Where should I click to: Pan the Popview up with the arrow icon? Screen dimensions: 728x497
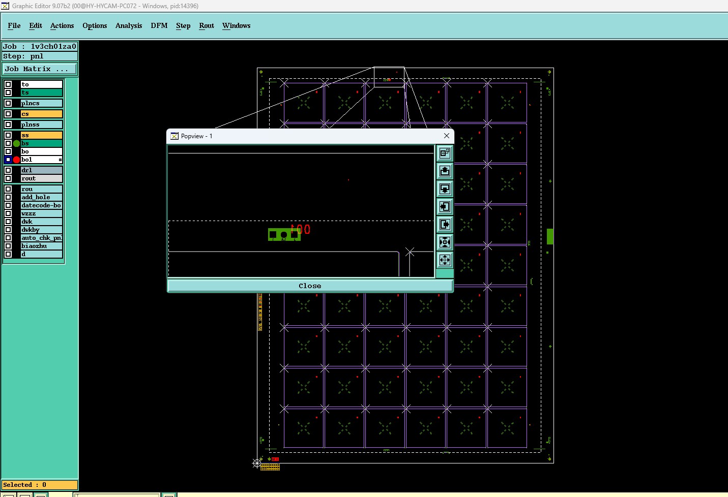445,171
